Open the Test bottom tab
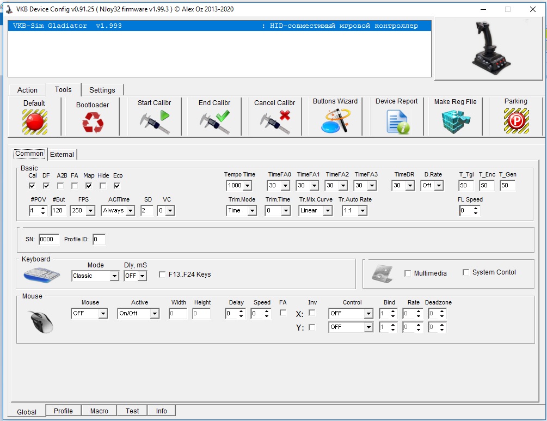 [x=132, y=411]
